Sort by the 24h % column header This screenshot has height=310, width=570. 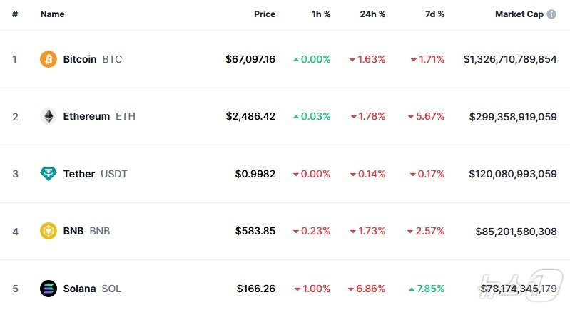point(372,14)
